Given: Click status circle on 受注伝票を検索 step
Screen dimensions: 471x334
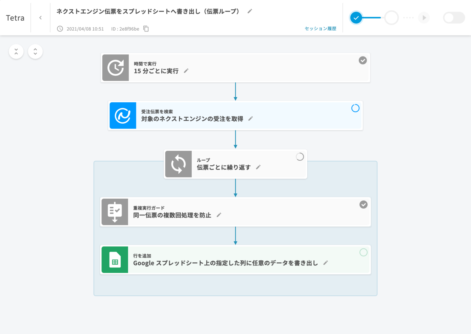Looking at the screenshot, I should click(355, 108).
